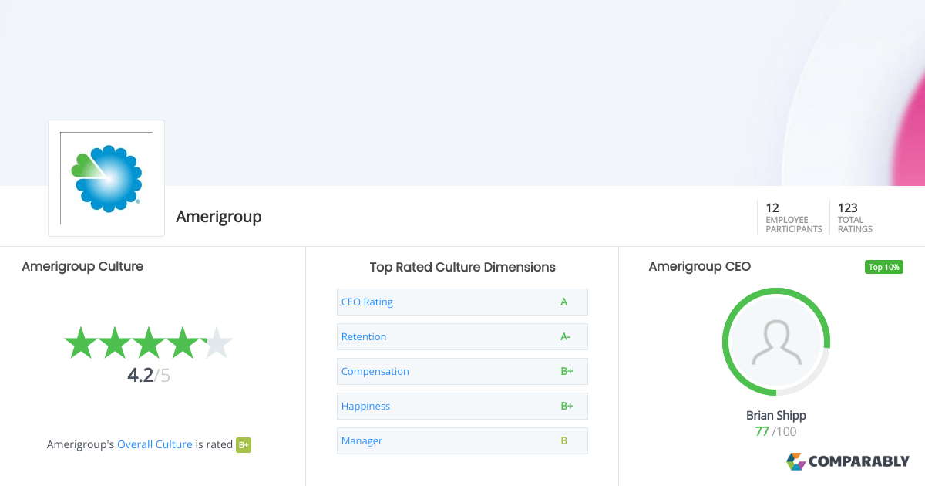925x486 pixels.
Task: Click the B+ overall culture badge
Action: coord(244,444)
